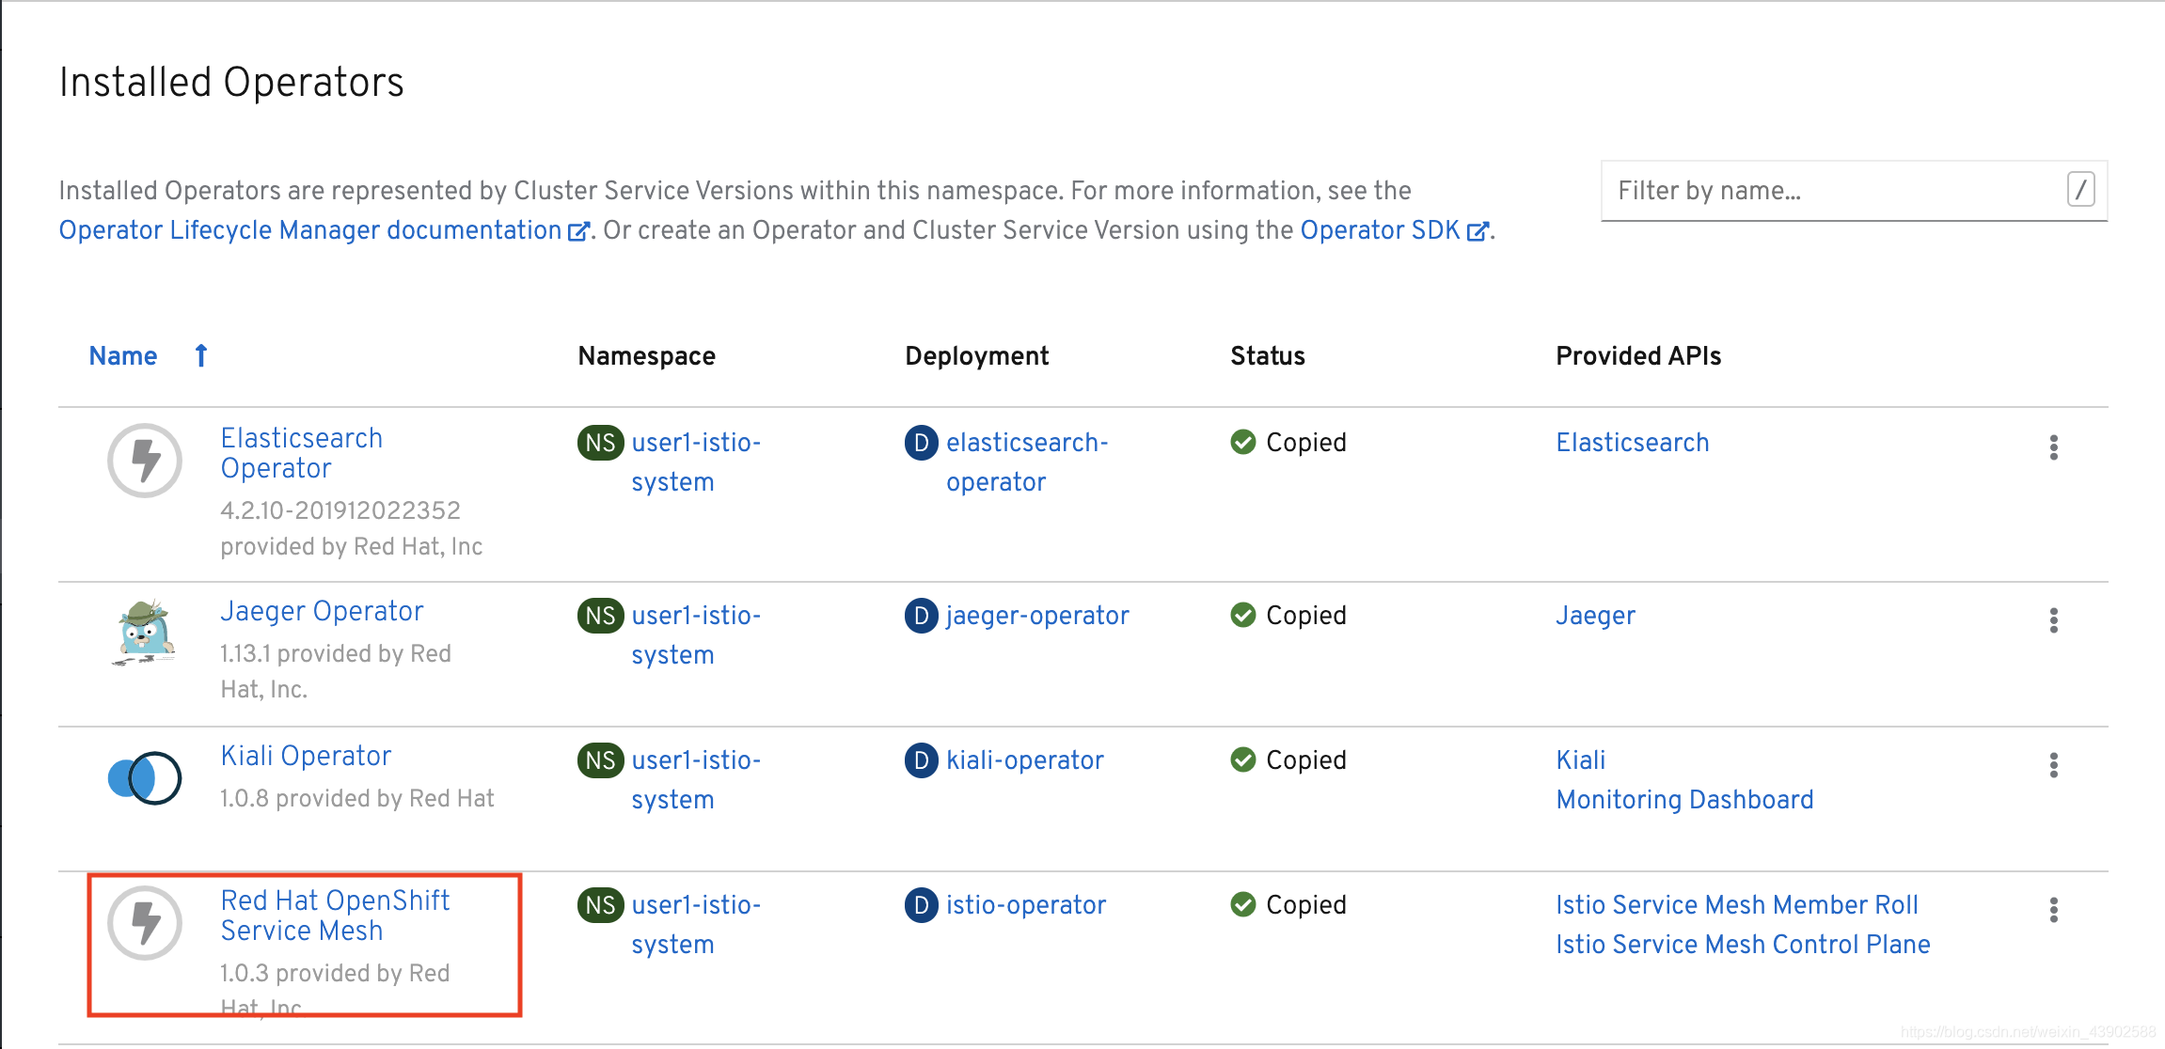
Task: Open jaeger-operator deployment link
Action: point(1037,616)
